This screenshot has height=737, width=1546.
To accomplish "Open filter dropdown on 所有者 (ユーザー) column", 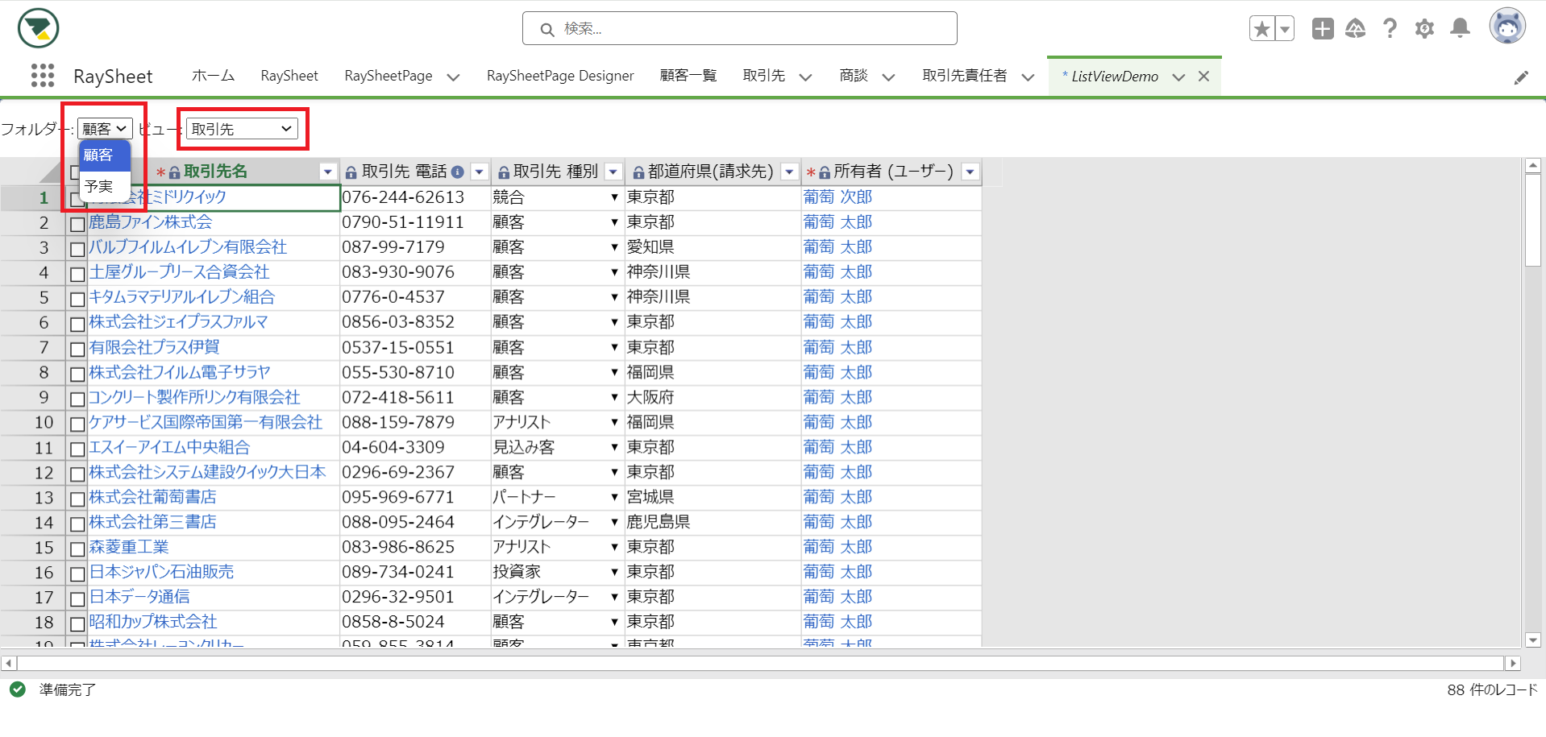I will (970, 172).
